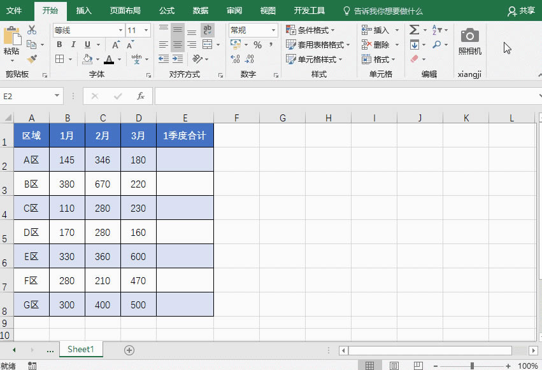This screenshot has width=542, height=370.
Task: Select the Format Painter (格式刷) tool
Action: 31,58
